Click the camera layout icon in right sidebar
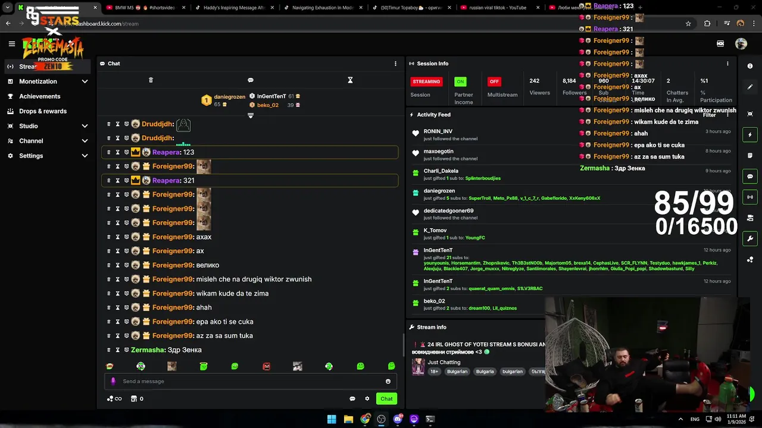 click(x=750, y=218)
